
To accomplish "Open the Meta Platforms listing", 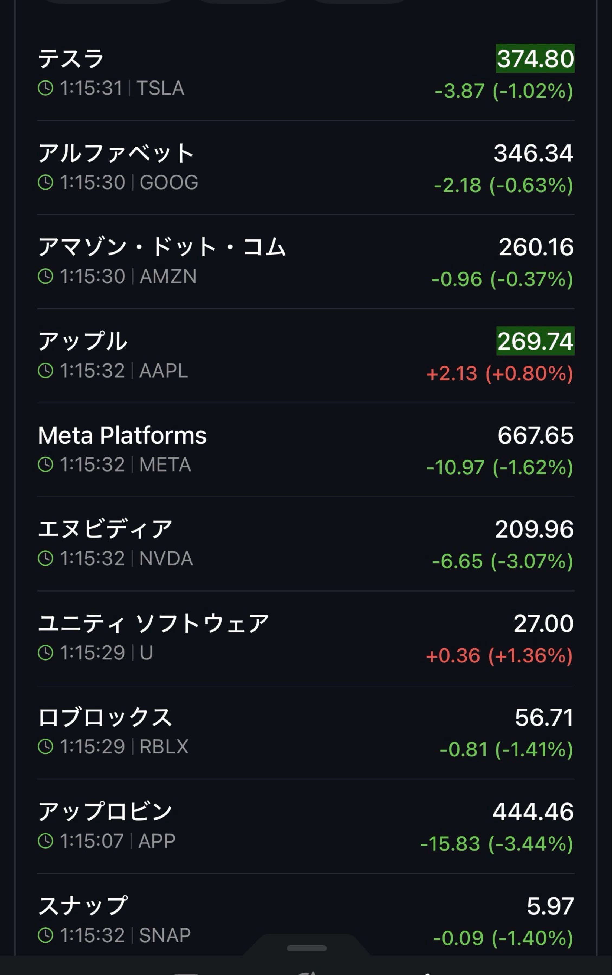I will 122,435.
